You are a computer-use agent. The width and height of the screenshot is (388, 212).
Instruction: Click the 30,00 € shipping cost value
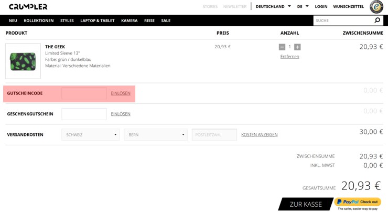pyautogui.click(x=371, y=132)
